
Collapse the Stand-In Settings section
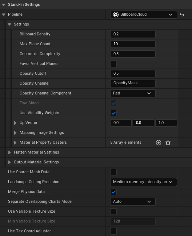coord(4,5)
